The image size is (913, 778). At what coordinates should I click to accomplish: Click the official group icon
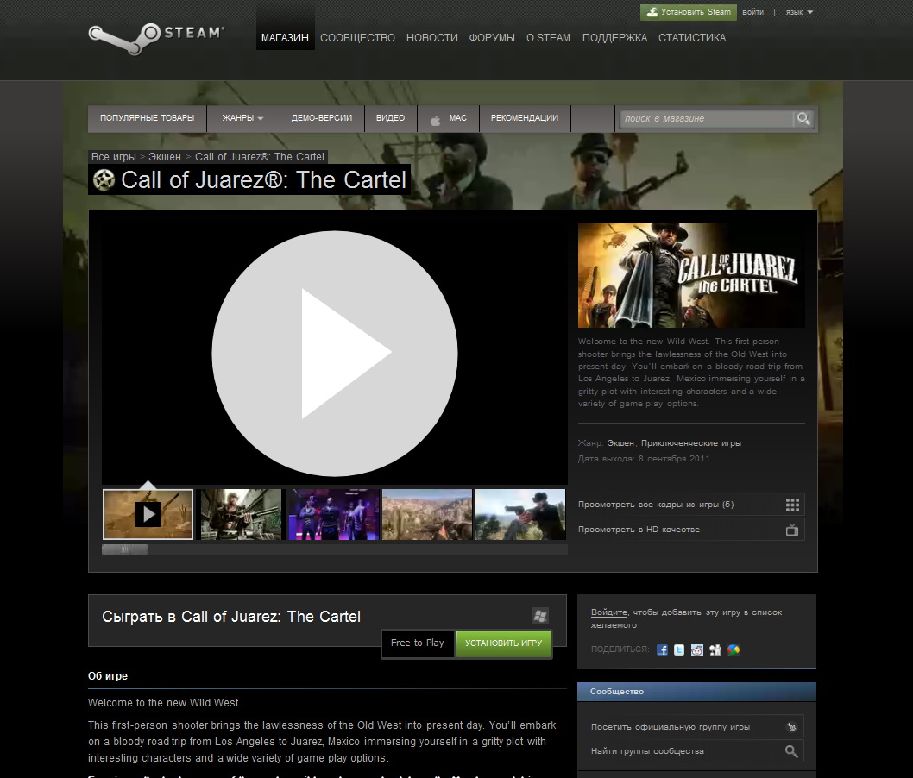pos(792,727)
